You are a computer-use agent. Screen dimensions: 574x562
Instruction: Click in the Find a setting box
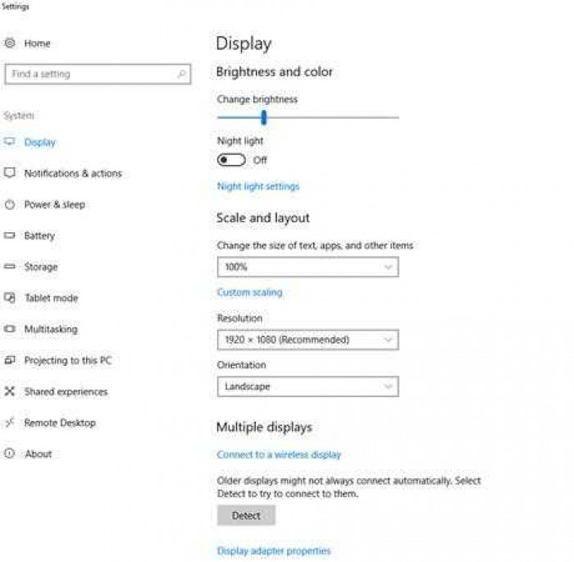pos(98,75)
